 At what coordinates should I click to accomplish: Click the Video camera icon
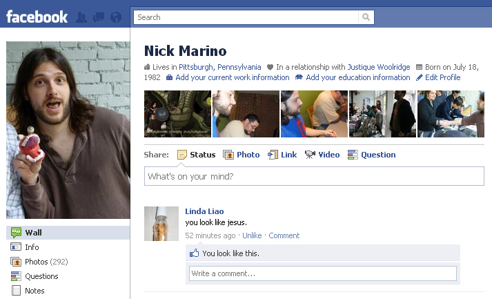pos(310,155)
